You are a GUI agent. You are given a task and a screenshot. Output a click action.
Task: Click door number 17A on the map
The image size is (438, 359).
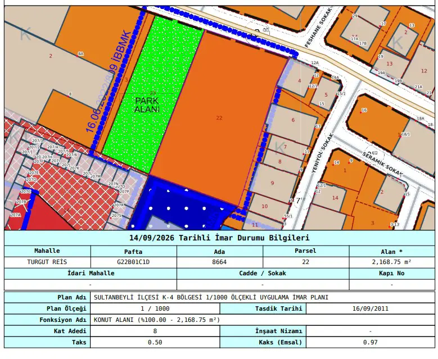coord(354,39)
